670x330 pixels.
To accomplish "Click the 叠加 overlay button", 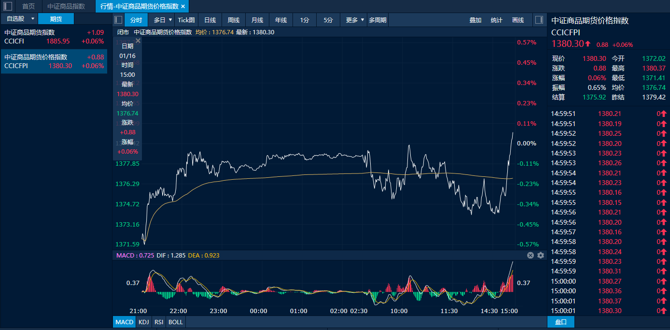I will [x=475, y=20].
